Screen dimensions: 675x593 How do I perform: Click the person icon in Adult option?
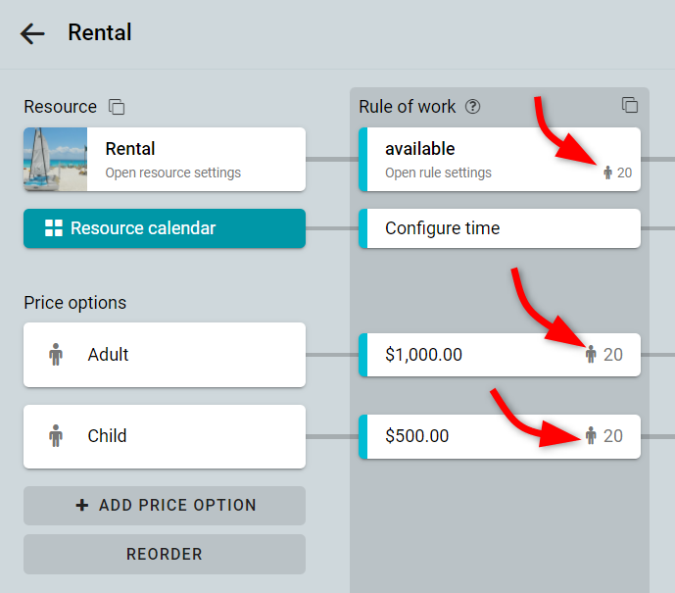point(56,355)
